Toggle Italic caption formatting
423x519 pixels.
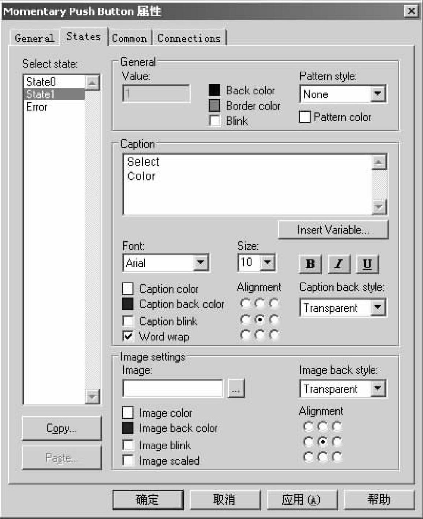[339, 264]
